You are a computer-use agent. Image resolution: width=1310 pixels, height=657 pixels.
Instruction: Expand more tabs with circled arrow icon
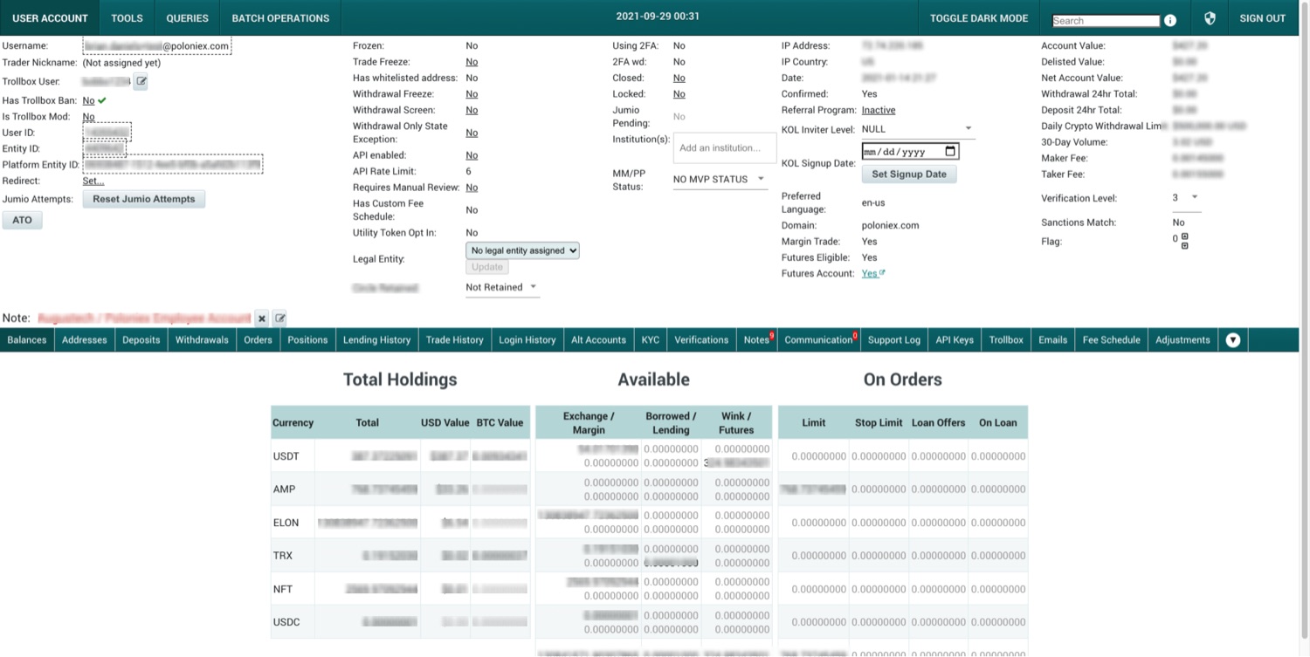click(x=1233, y=340)
